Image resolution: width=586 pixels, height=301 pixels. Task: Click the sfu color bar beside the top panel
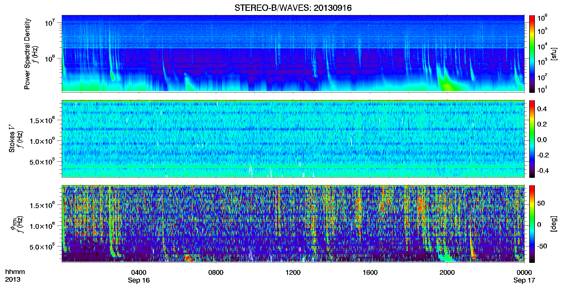(x=532, y=54)
